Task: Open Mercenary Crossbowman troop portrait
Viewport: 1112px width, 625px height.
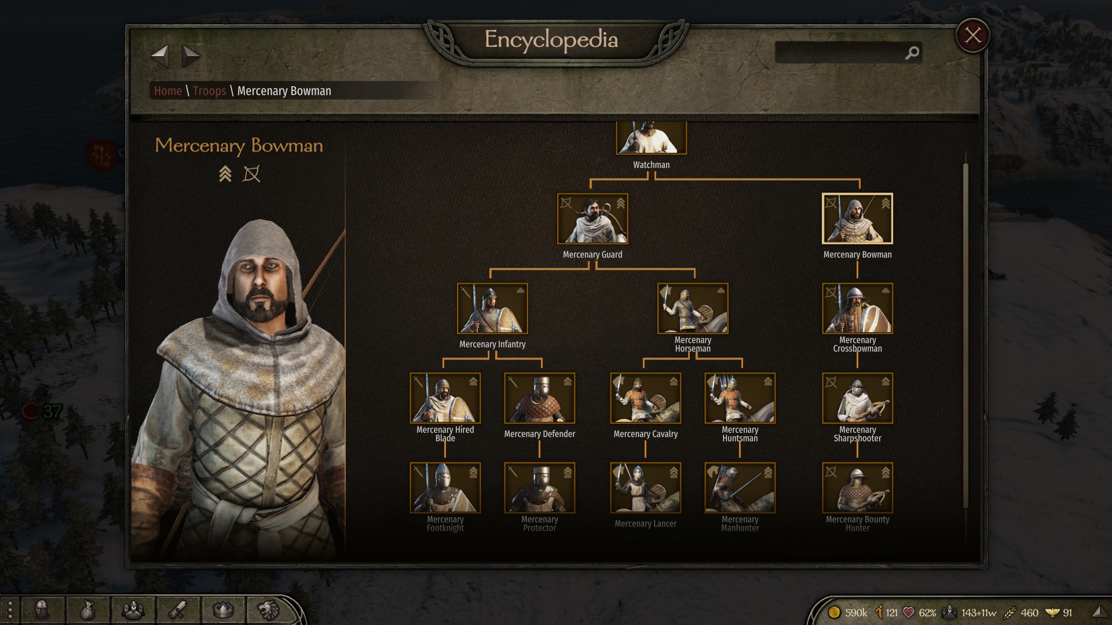Action: [857, 308]
